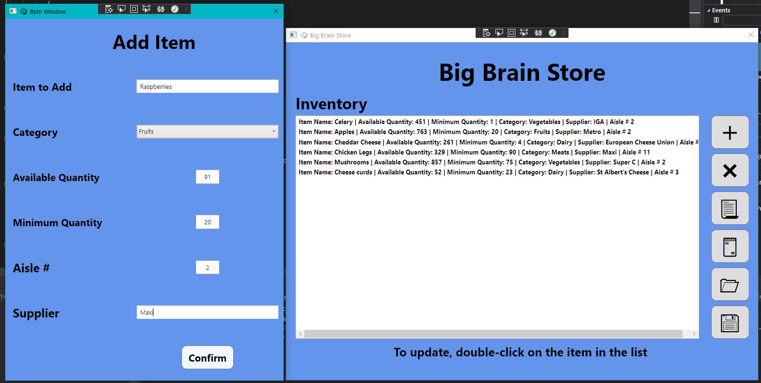761x383 pixels.
Task: Click the scroll report icon button
Action: [730, 209]
